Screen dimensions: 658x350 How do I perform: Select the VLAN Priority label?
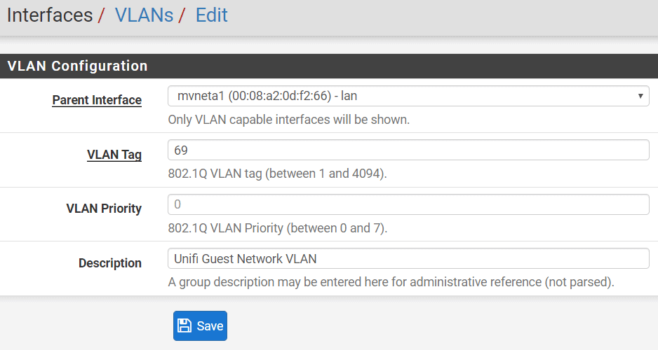(x=104, y=209)
